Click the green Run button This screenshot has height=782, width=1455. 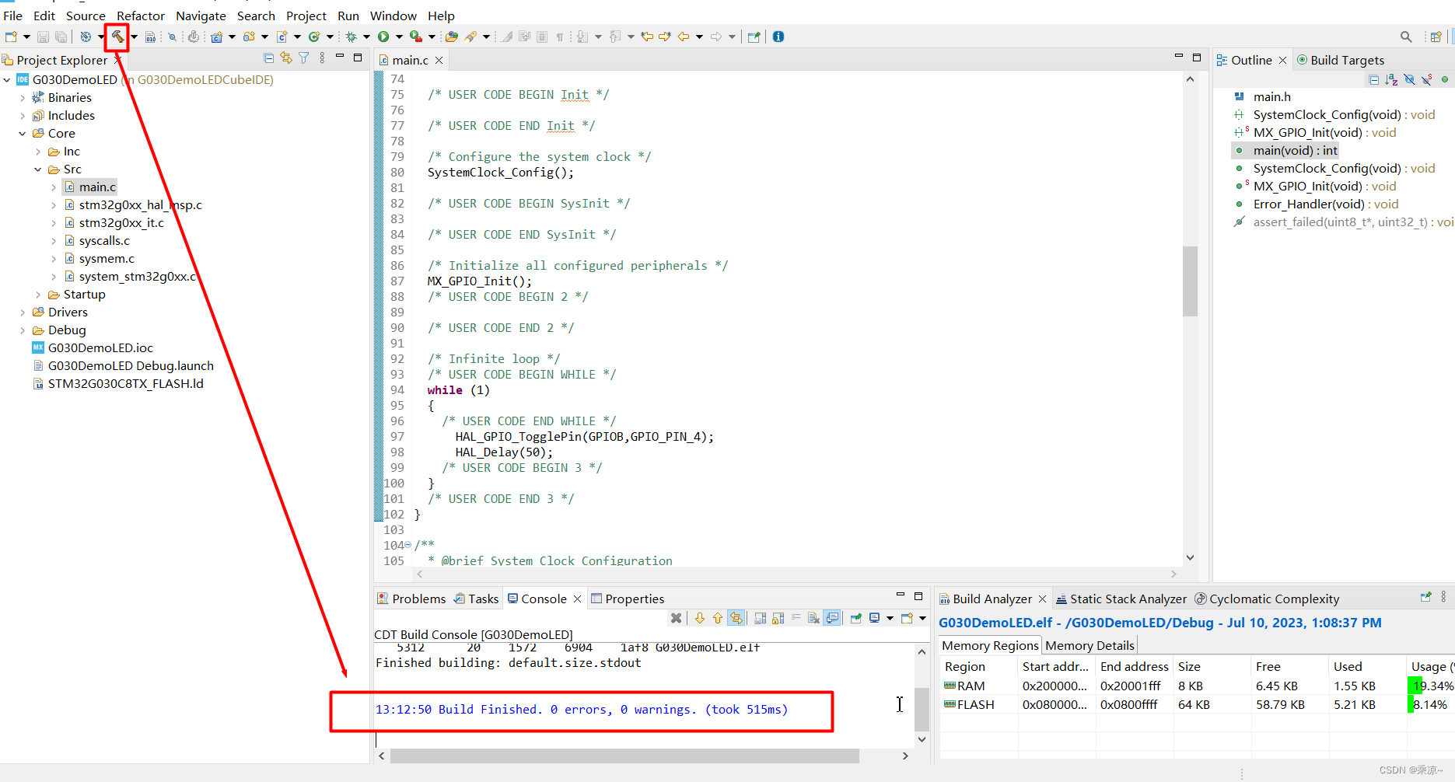click(383, 37)
